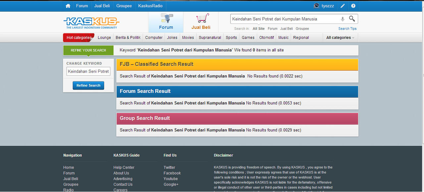Image resolution: width=424 pixels, height=192 pixels.
Task: Click the Hot categories label
Action: (79, 38)
